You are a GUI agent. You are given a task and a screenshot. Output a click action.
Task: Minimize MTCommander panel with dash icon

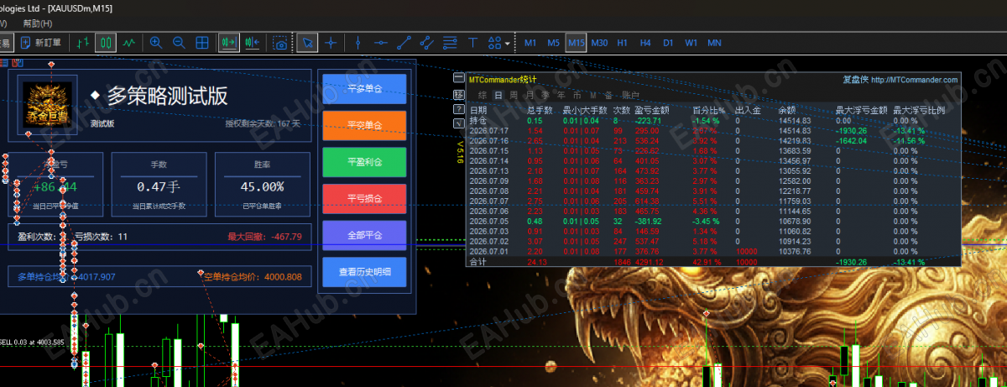[x=458, y=78]
